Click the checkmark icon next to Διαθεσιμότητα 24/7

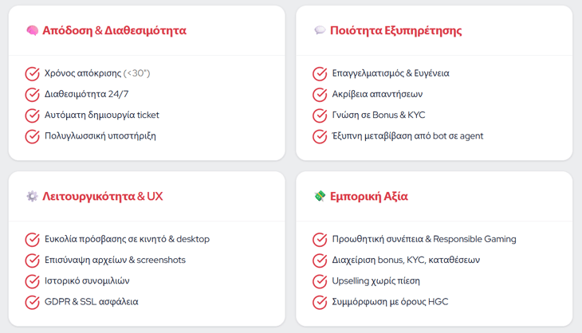(32, 95)
